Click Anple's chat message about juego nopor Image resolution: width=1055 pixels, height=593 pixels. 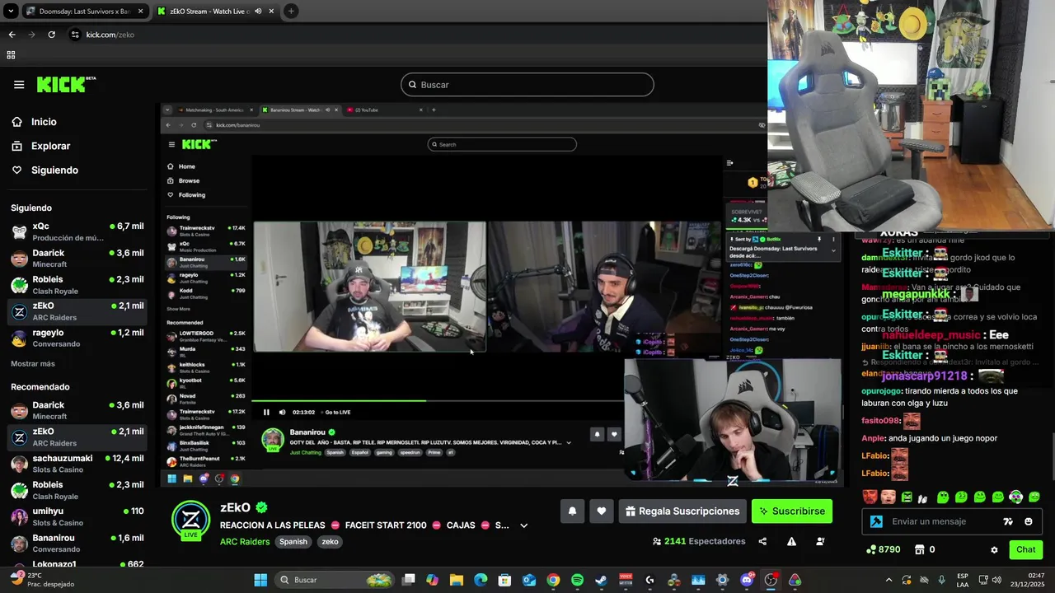pos(930,438)
